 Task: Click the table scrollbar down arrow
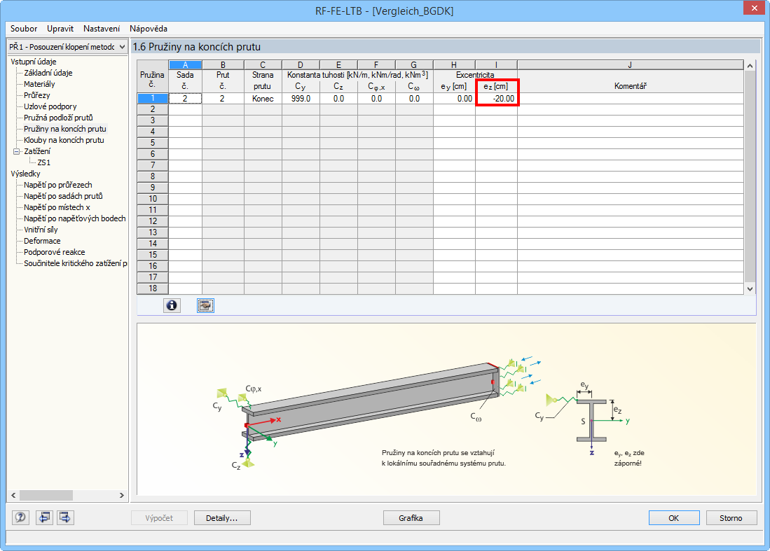750,289
